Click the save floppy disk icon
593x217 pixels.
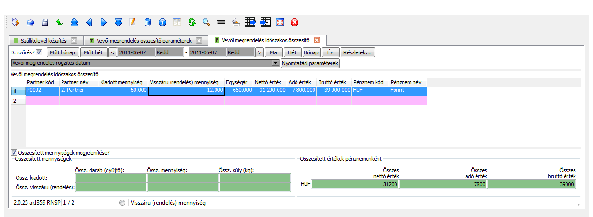45,22
